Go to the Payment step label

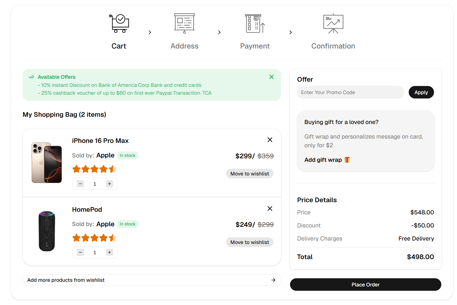255,46
